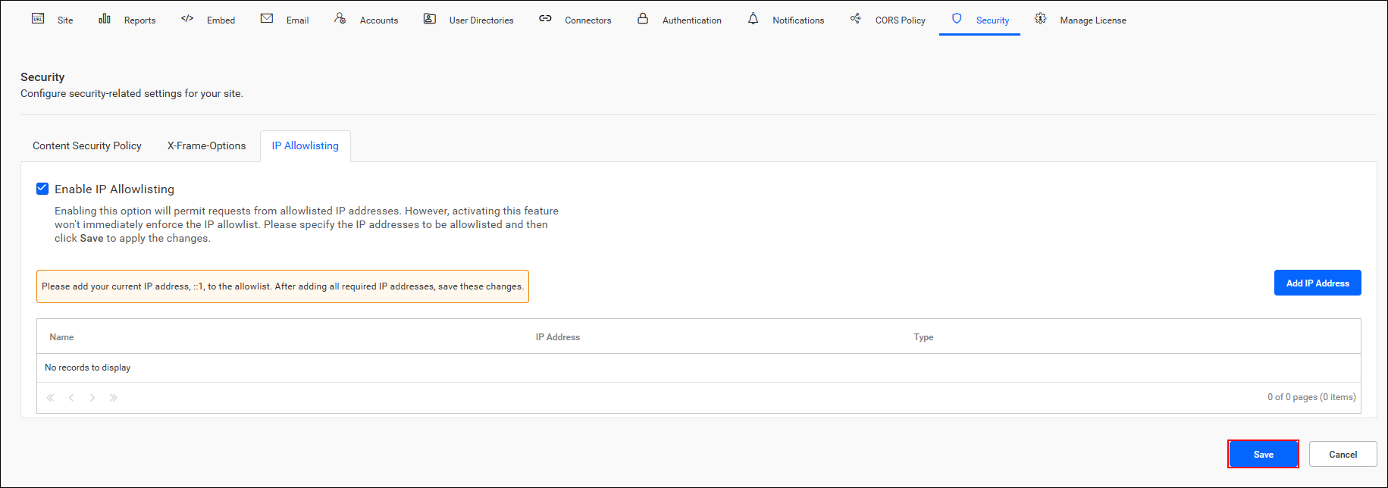Go to previous page of IP table
This screenshot has height=488, width=1388.
pos(71,398)
